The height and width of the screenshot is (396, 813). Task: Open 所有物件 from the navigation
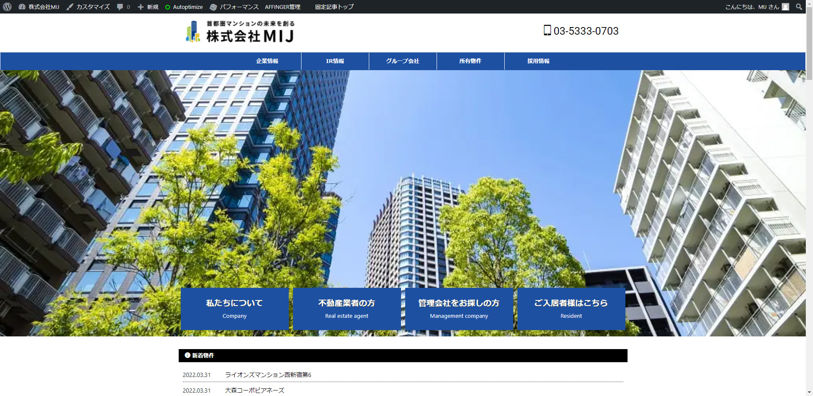[470, 61]
